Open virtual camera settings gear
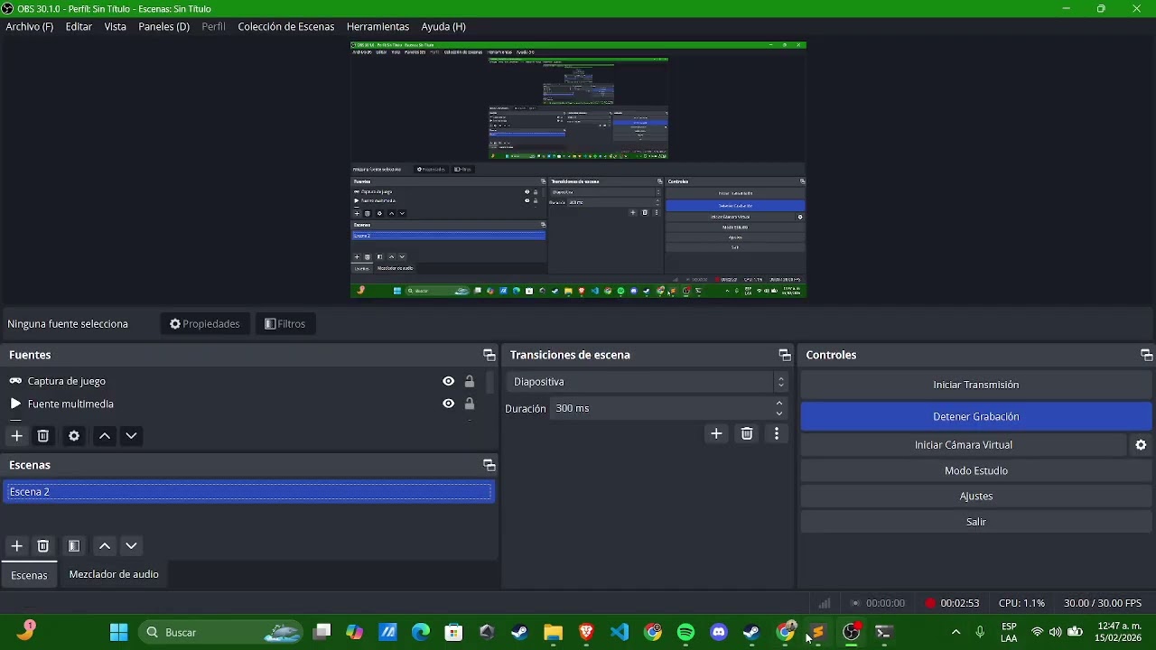Screen dimensions: 1156x650 1141,445
